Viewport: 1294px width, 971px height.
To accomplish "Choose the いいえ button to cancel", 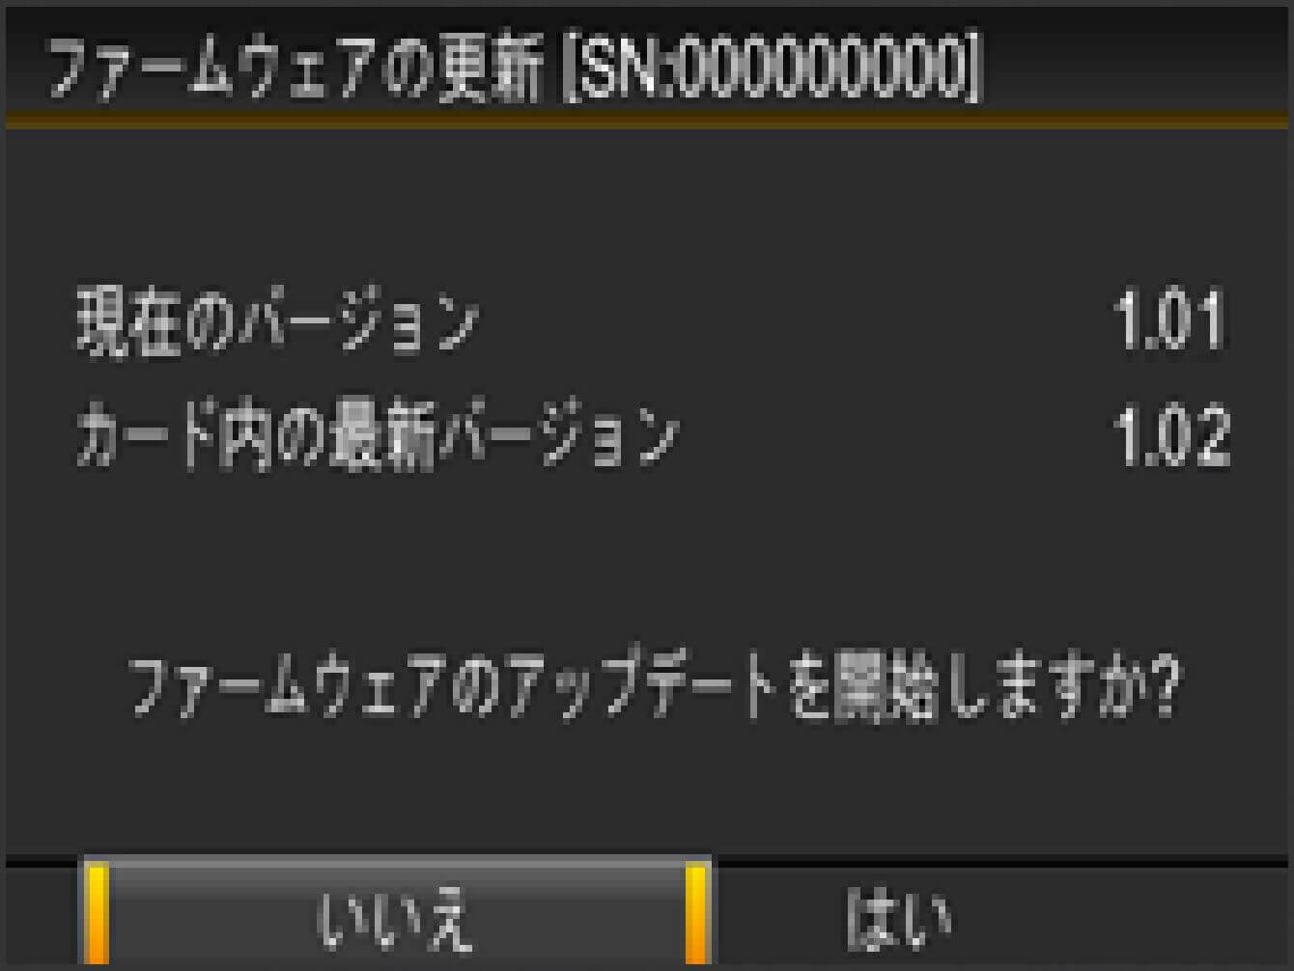I will pyautogui.click(x=396, y=912).
